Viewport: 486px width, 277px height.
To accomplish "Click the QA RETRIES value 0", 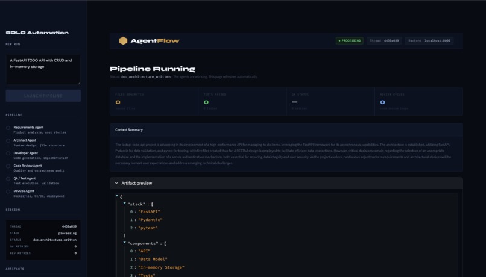I will pyautogui.click(x=75, y=247).
